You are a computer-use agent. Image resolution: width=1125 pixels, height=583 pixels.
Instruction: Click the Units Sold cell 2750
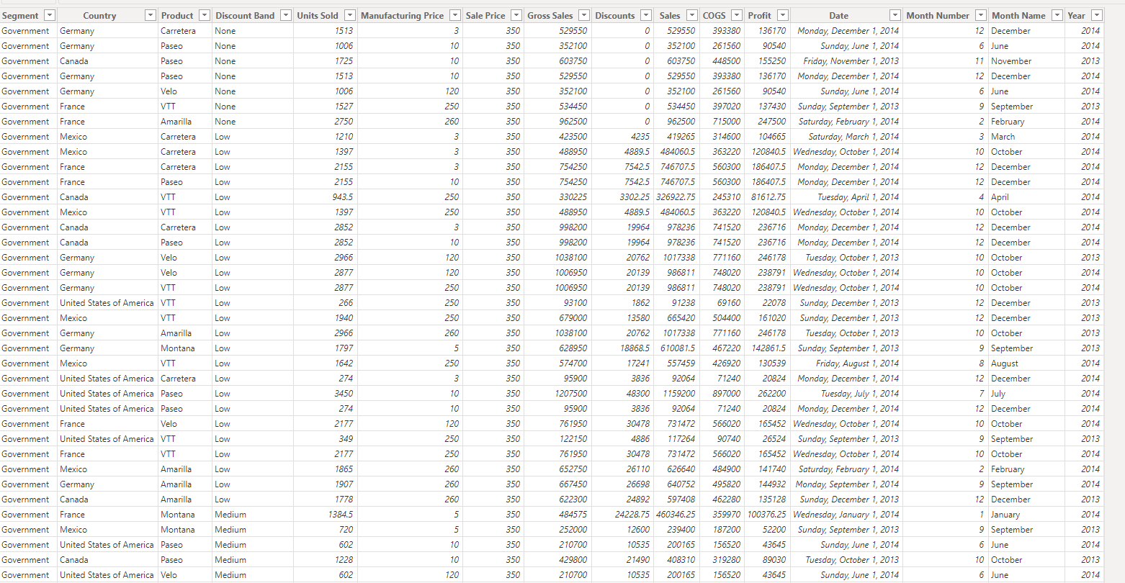click(x=344, y=122)
